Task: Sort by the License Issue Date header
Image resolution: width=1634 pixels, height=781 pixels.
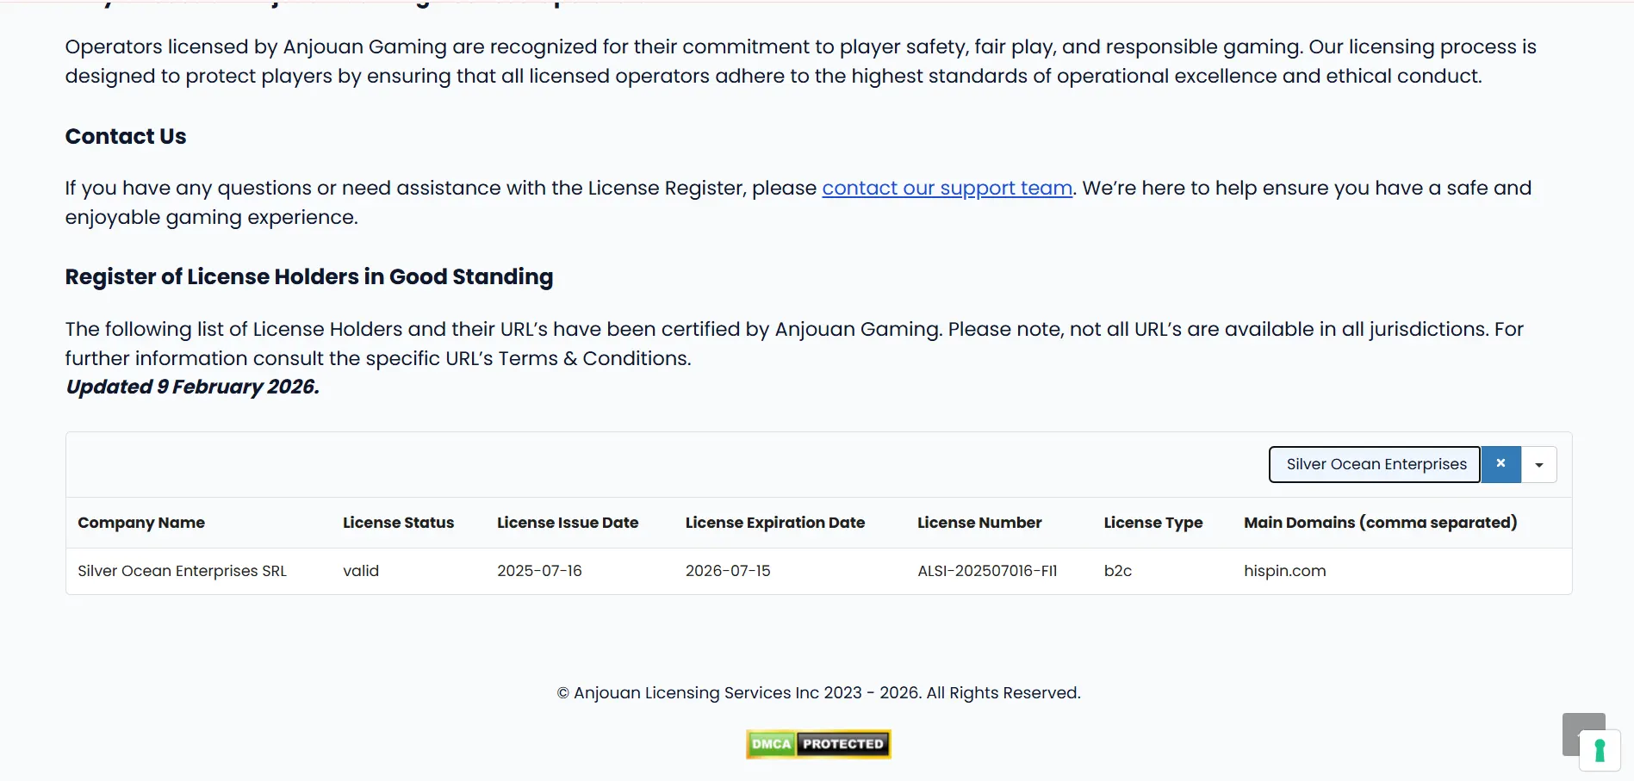Action: (568, 523)
